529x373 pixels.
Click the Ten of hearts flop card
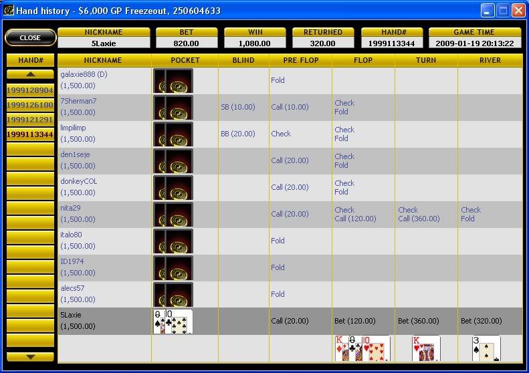[376, 348]
